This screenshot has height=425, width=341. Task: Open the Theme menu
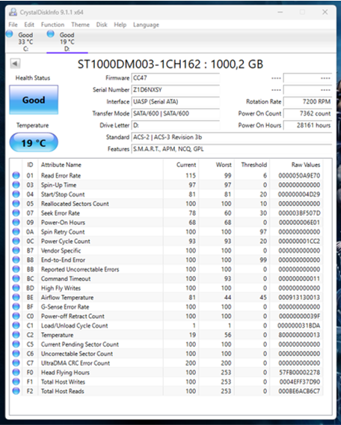click(80, 25)
